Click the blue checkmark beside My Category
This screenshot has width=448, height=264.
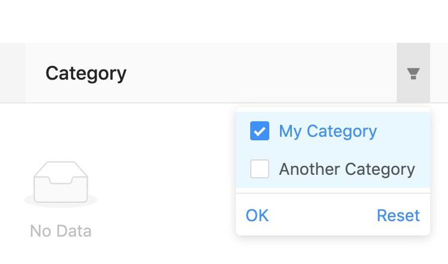pyautogui.click(x=260, y=131)
